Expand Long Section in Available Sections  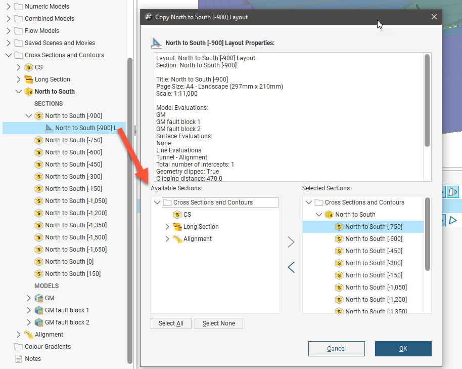(x=167, y=227)
